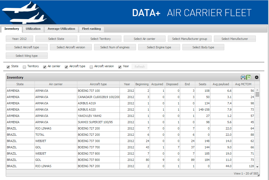Select the BOEING 737 300 cell
The image size is (269, 180).
98,141
